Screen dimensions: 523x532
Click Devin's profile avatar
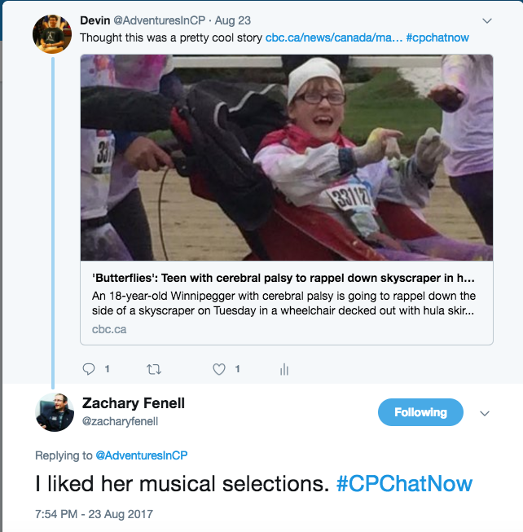point(52,33)
